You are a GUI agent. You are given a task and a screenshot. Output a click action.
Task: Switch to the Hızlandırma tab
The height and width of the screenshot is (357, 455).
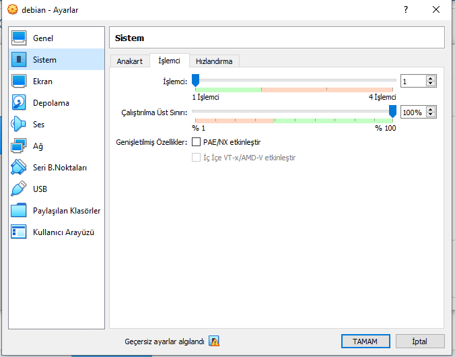click(x=214, y=61)
